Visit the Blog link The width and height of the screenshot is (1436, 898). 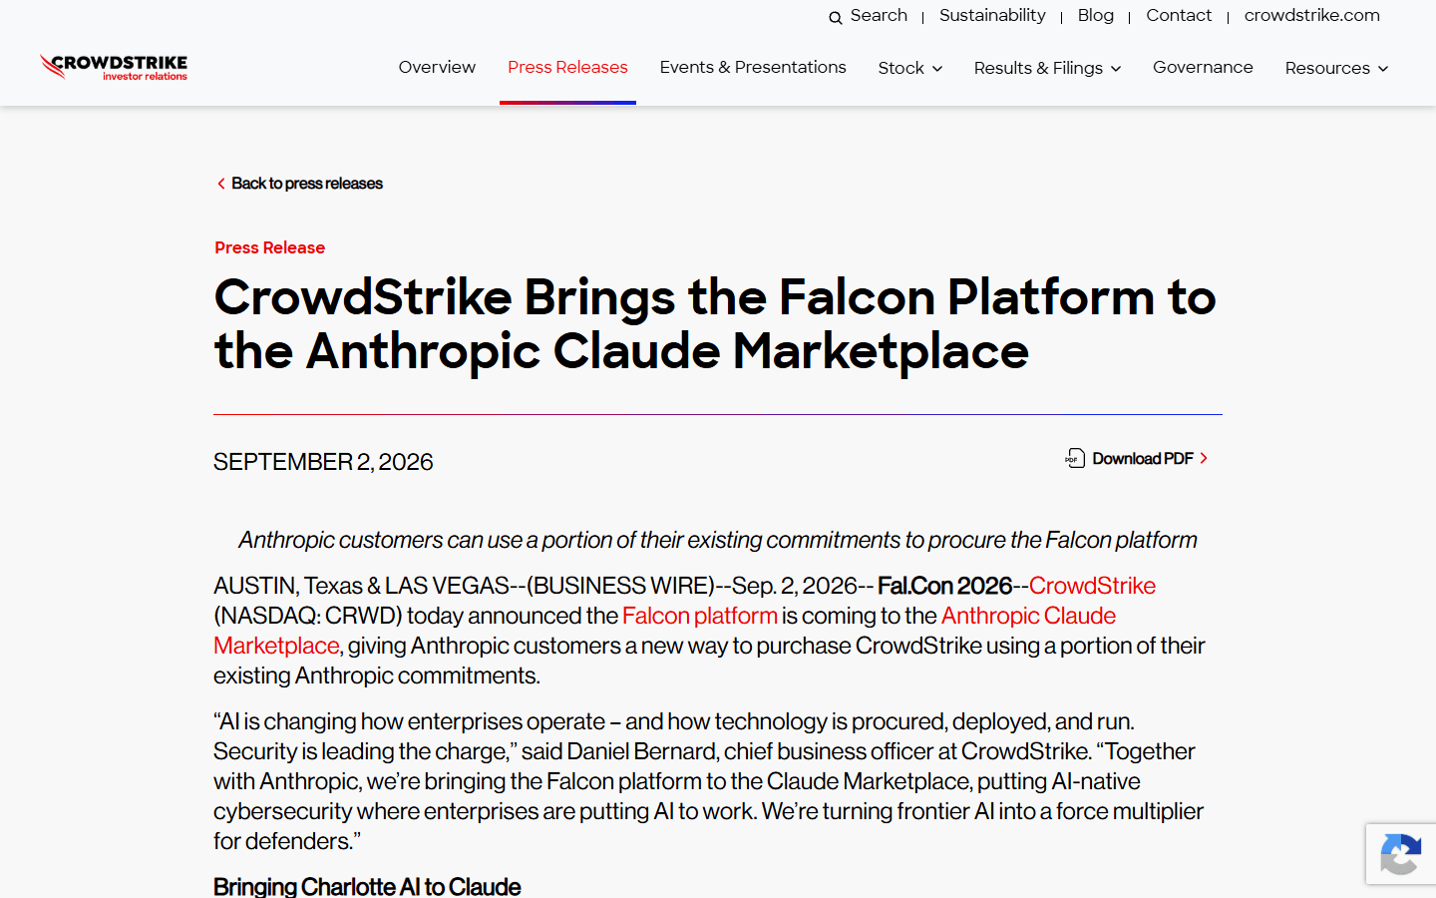[1095, 15]
